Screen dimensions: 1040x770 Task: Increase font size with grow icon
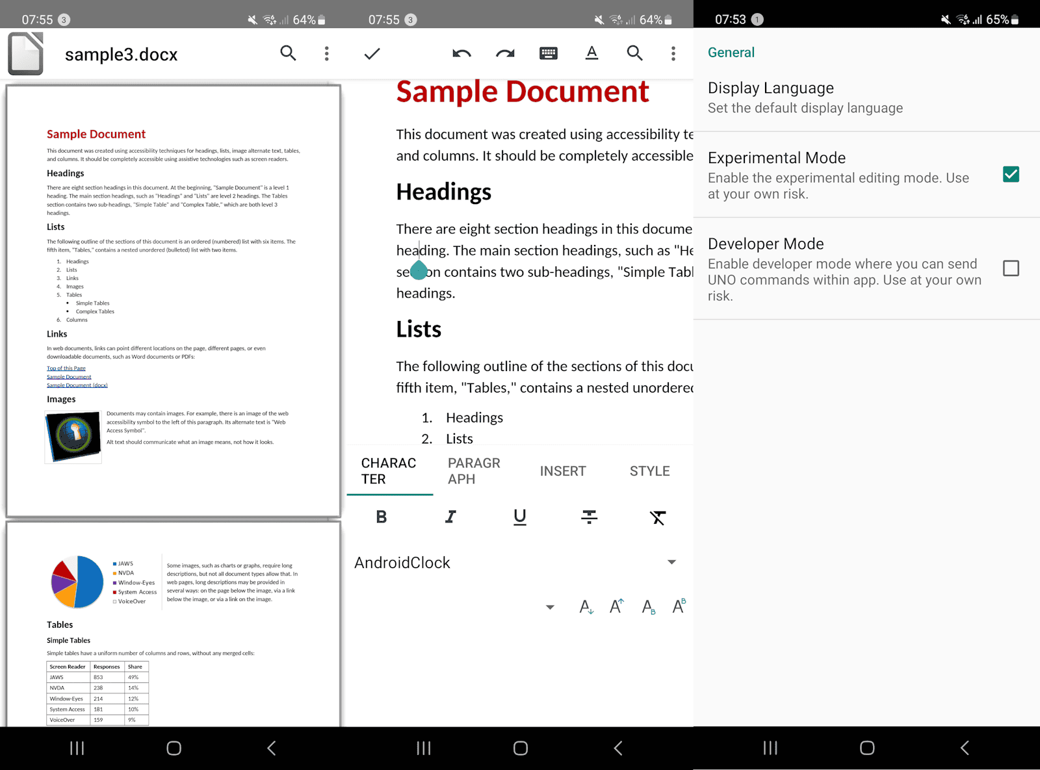(616, 606)
